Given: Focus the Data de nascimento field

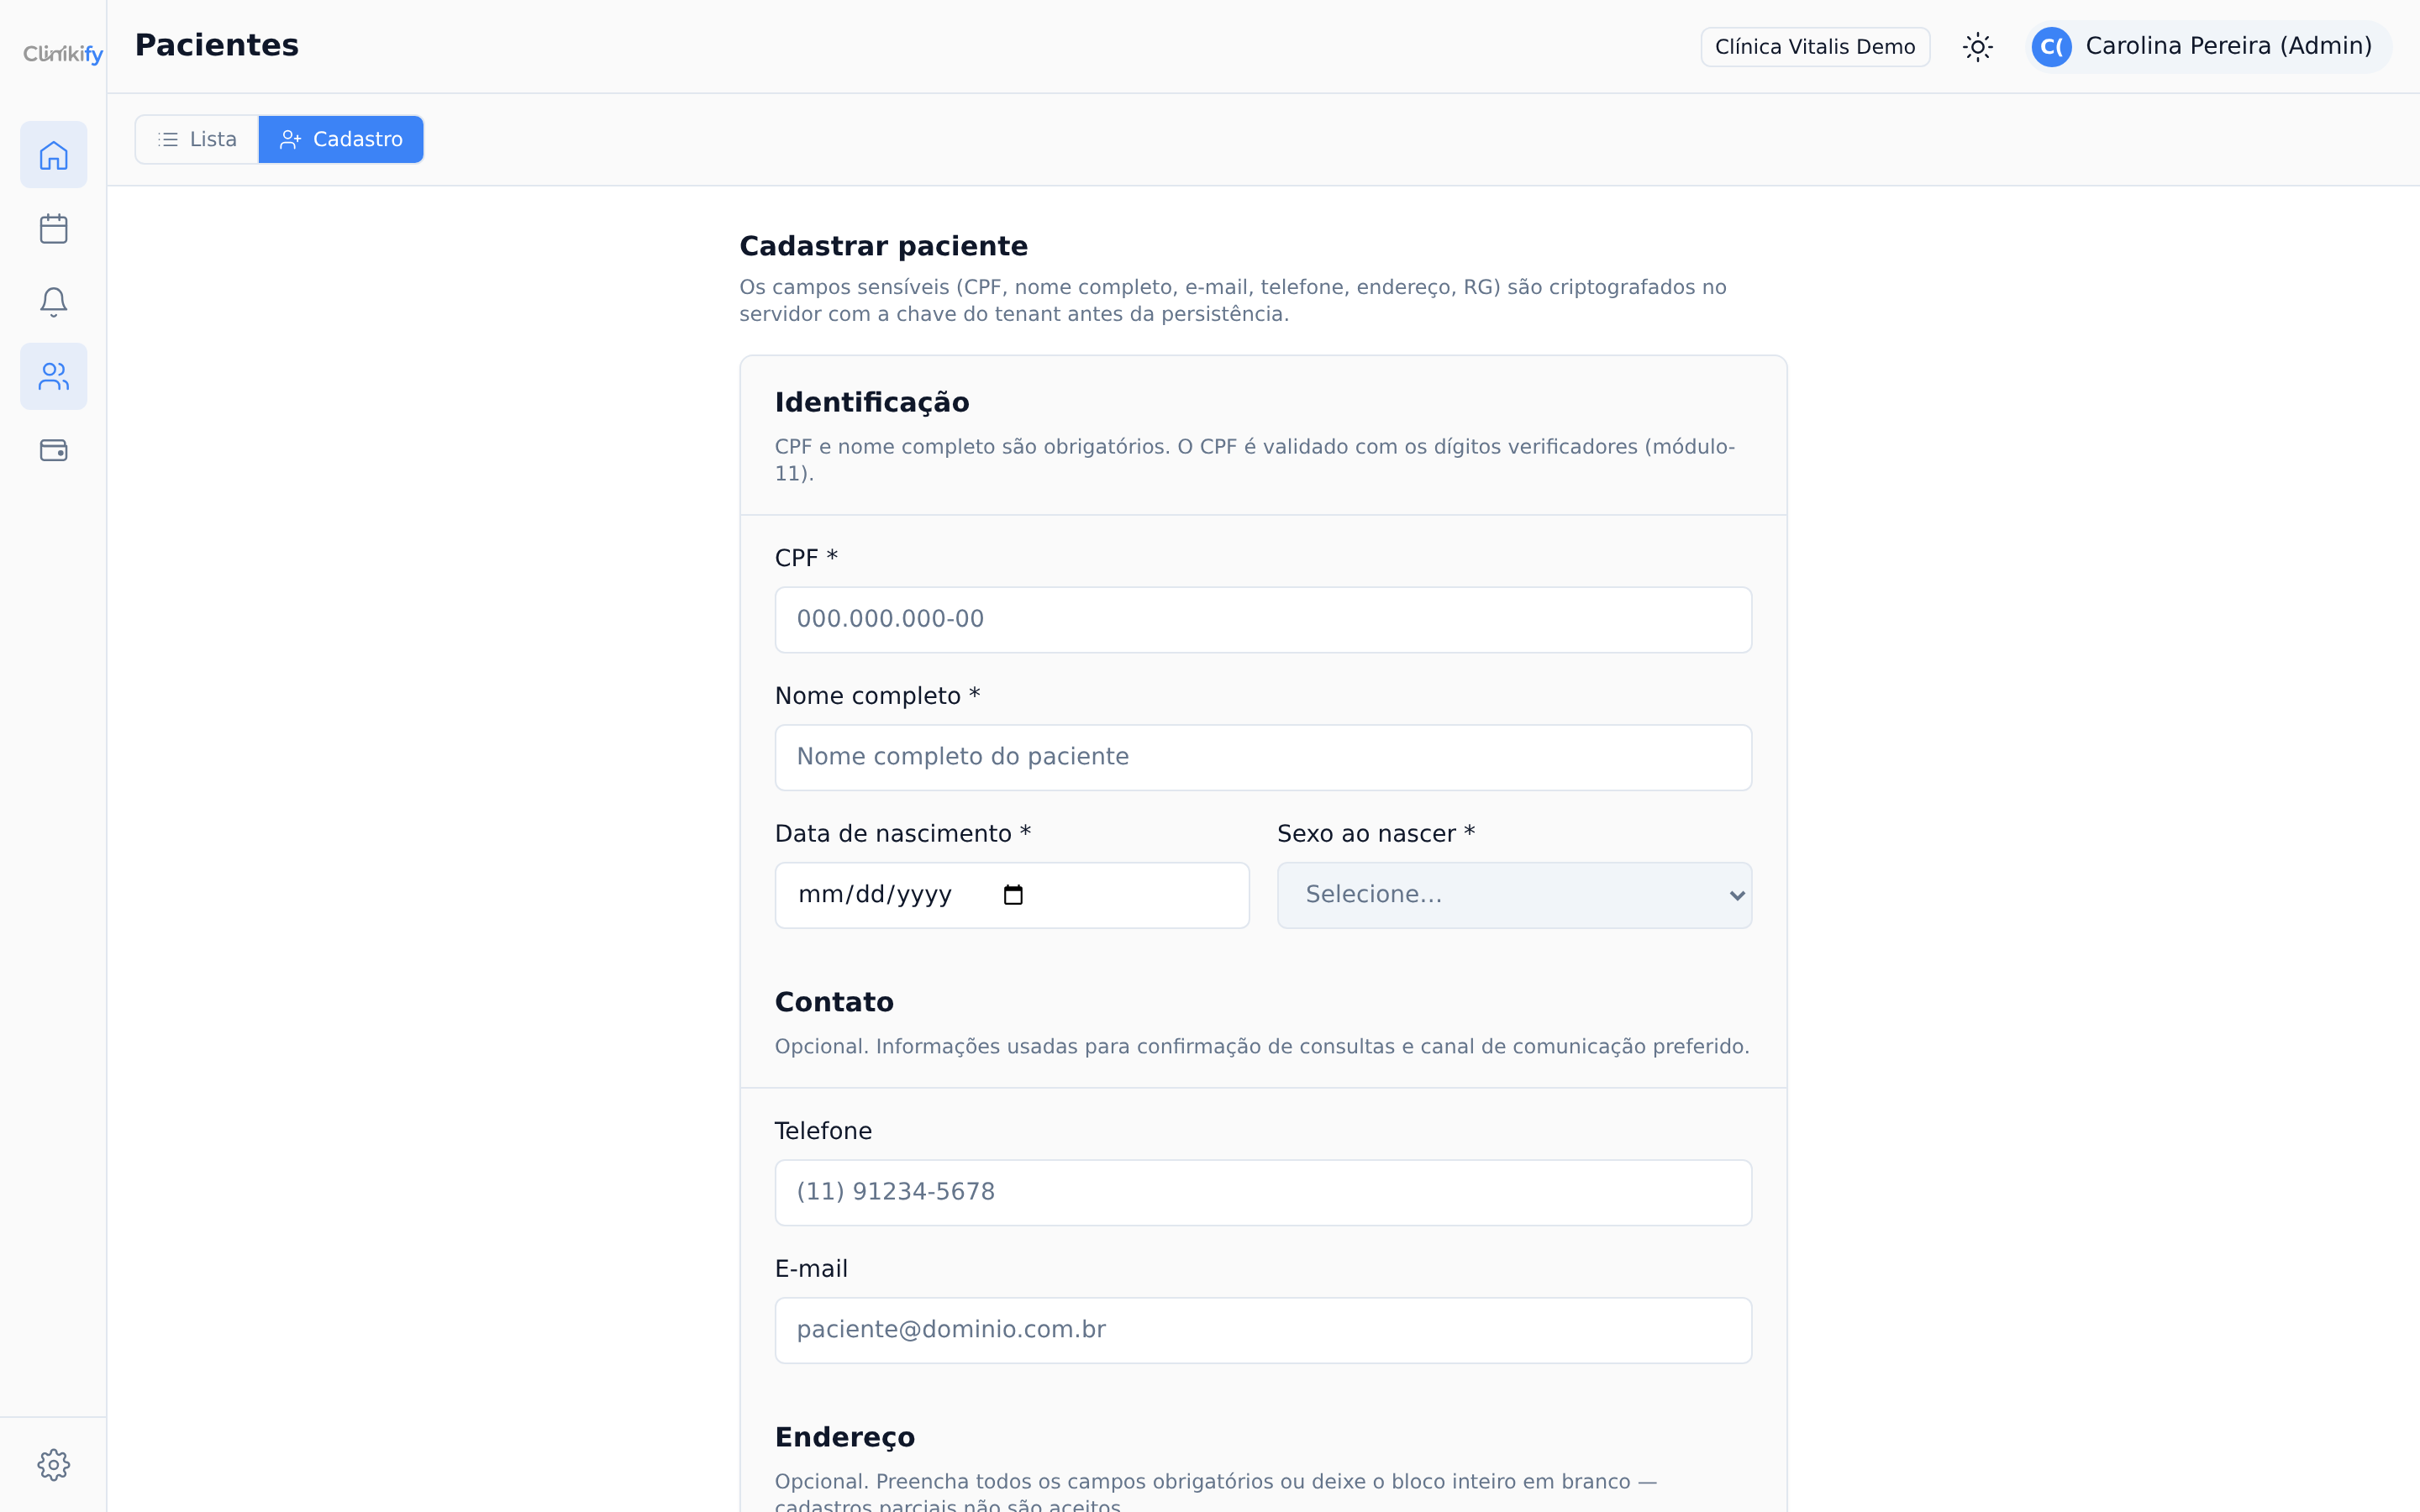Looking at the screenshot, I should point(1012,895).
